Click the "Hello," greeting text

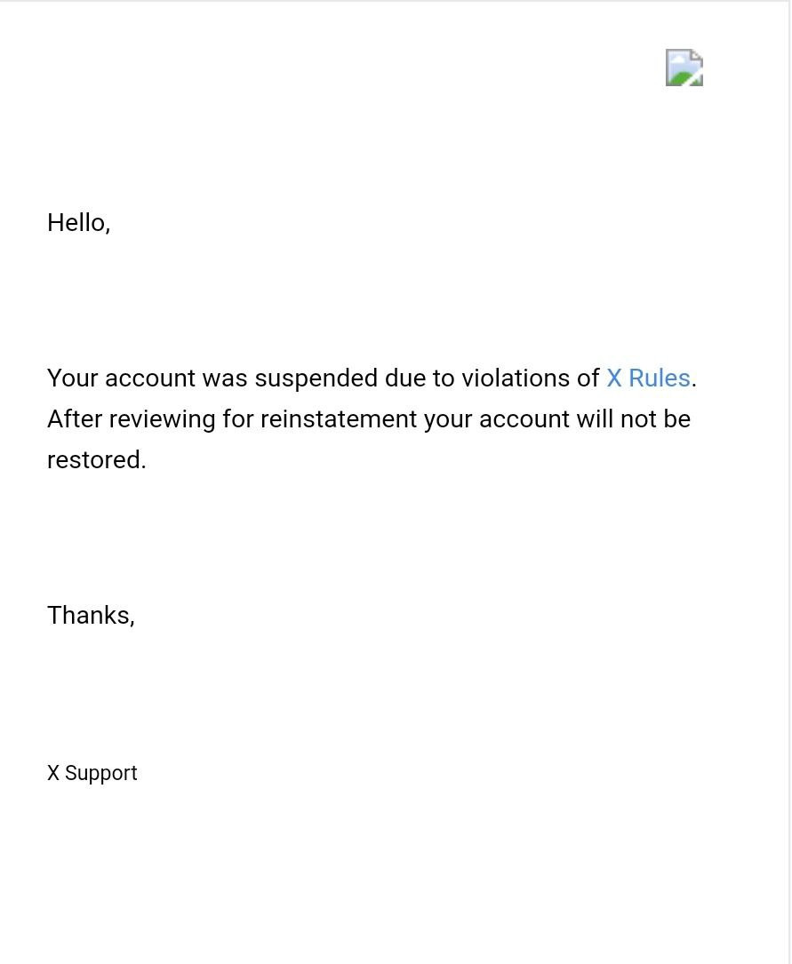[x=78, y=223]
